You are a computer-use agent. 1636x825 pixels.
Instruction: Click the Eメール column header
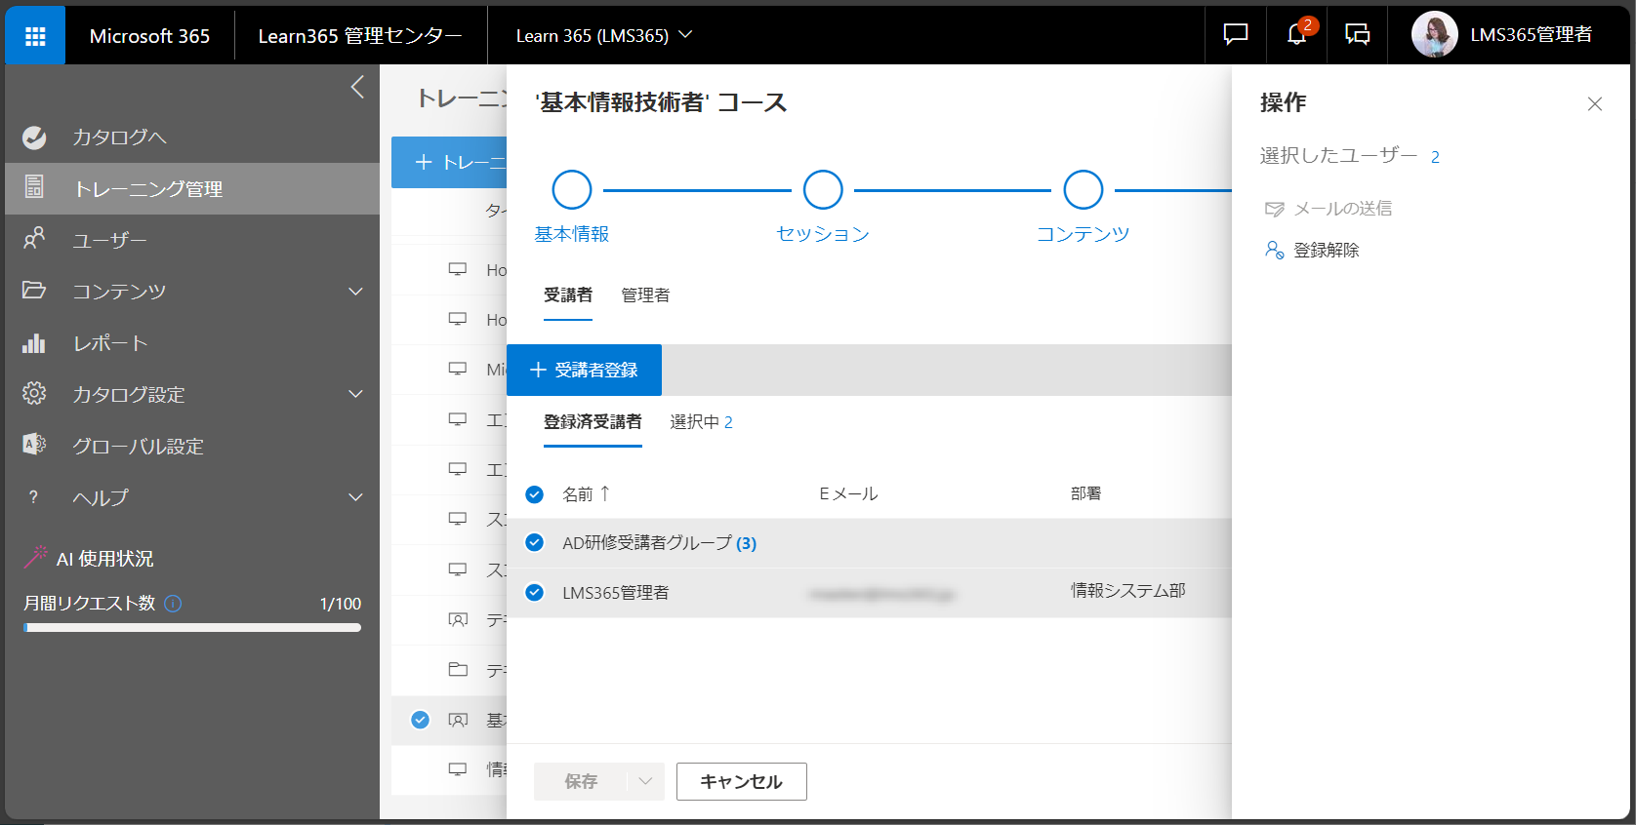(x=848, y=494)
